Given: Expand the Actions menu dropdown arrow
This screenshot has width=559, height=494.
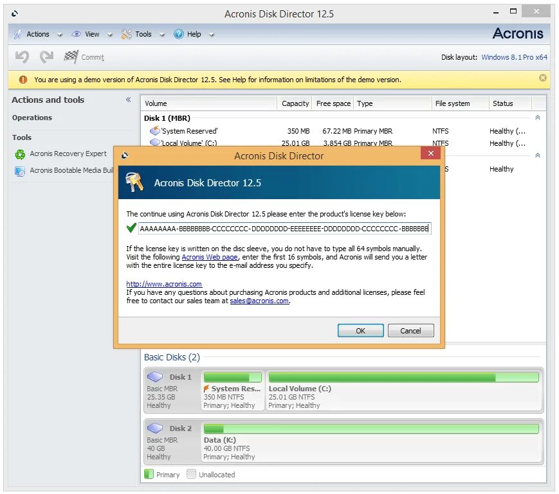Looking at the screenshot, I should [x=60, y=35].
